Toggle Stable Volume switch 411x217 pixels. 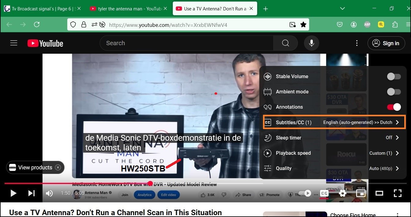pos(394,77)
